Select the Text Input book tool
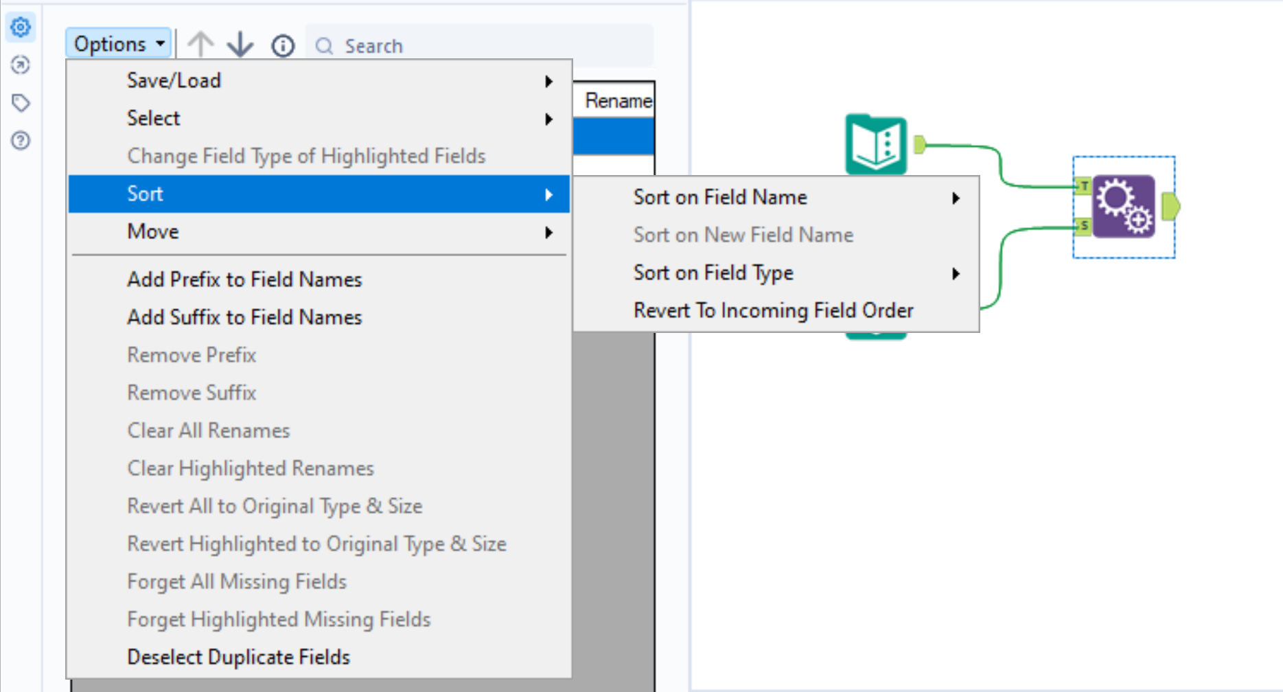The height and width of the screenshot is (692, 1283). [x=876, y=145]
